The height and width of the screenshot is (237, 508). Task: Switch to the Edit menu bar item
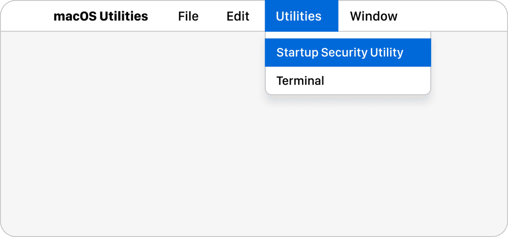238,16
